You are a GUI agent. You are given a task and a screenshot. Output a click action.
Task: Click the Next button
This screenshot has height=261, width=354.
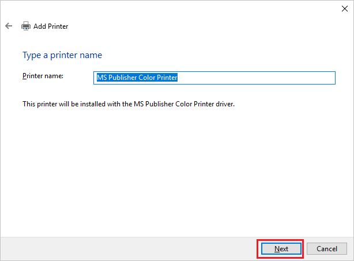[281, 248]
